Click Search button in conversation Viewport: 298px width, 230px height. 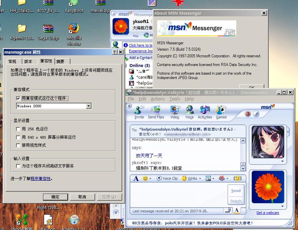(x=236, y=201)
